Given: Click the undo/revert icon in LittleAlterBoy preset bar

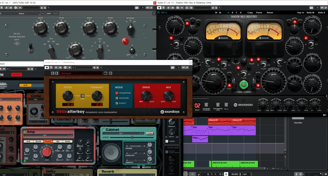Looking at the screenshot, I should click(x=111, y=73).
